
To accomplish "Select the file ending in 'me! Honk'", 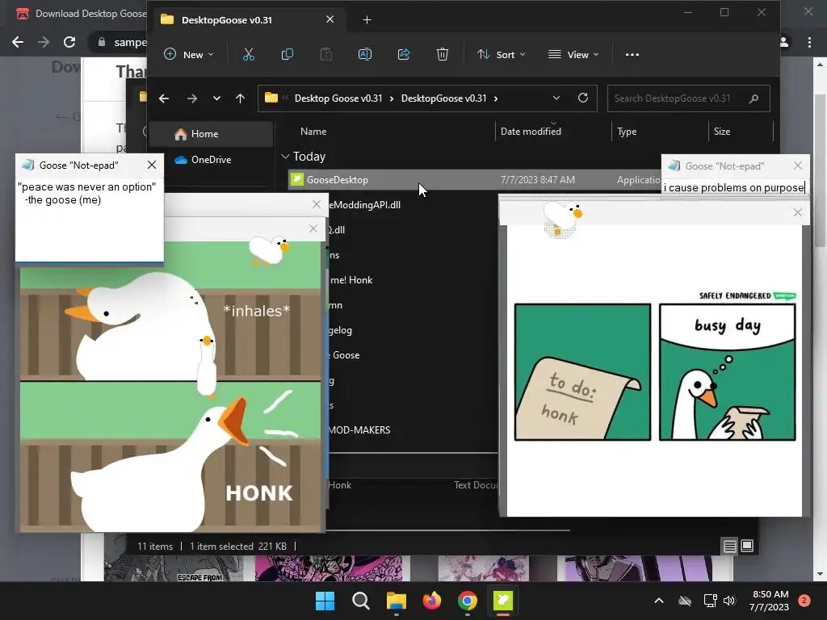I will click(351, 280).
